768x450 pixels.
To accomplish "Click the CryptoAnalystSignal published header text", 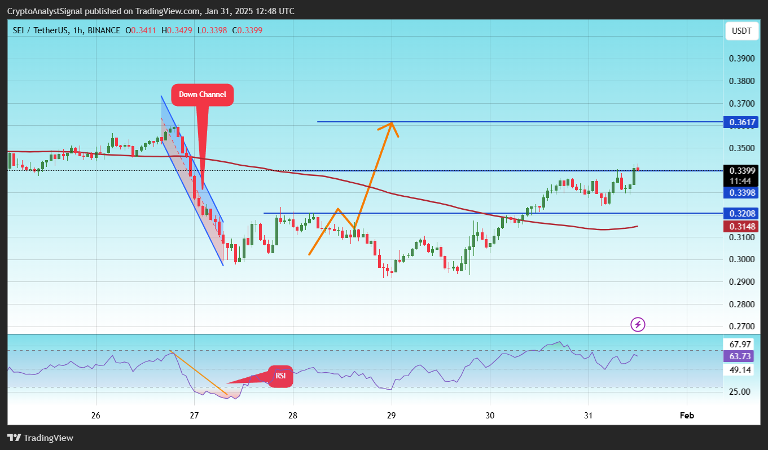I will click(x=151, y=11).
